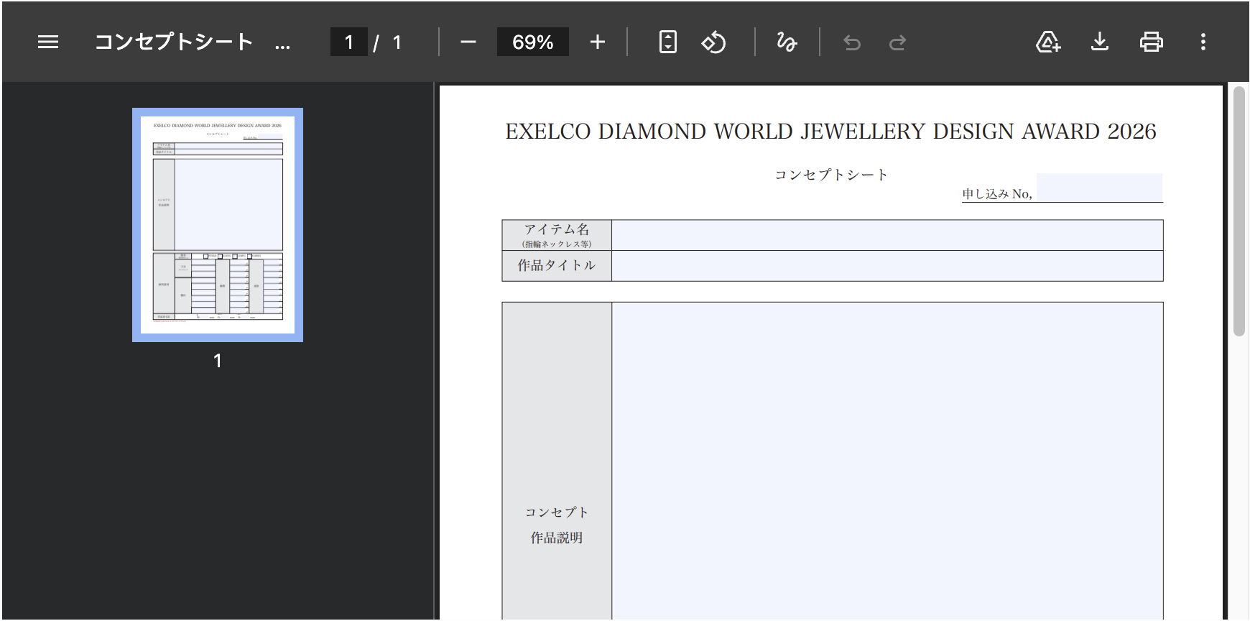Open the more actions three-dot menu
The image size is (1250, 621).
pos(1203,42)
